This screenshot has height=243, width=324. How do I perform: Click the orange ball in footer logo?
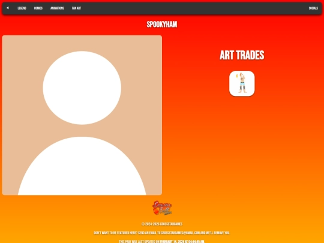(156, 211)
